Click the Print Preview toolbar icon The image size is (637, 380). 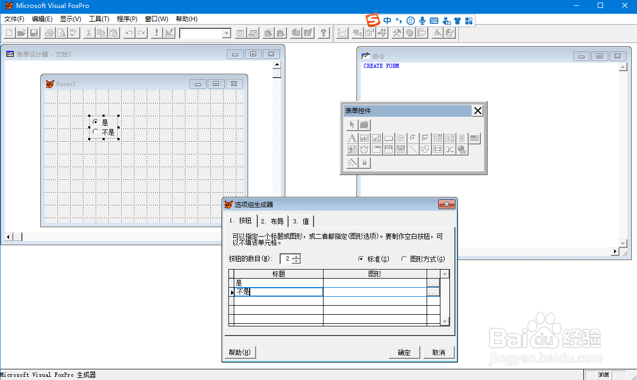click(61, 33)
